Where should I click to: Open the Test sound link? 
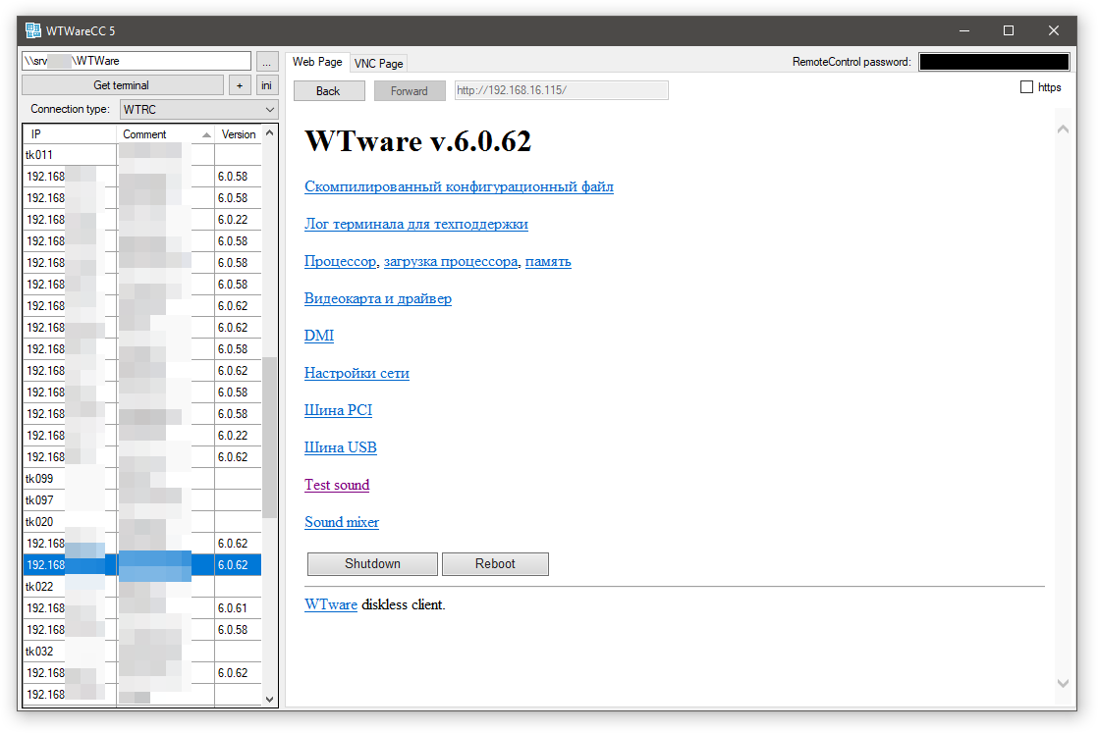coord(337,485)
